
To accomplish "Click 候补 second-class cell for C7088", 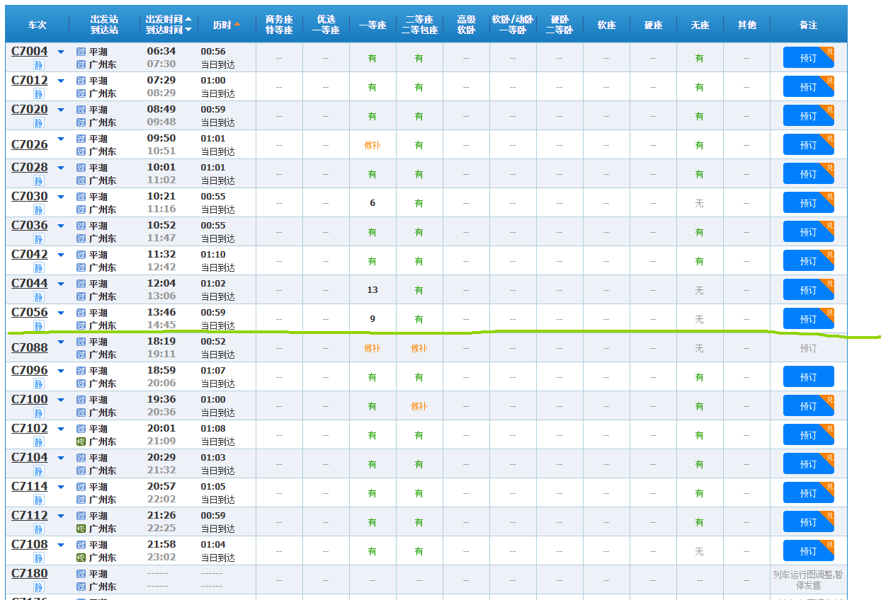I will [x=419, y=348].
